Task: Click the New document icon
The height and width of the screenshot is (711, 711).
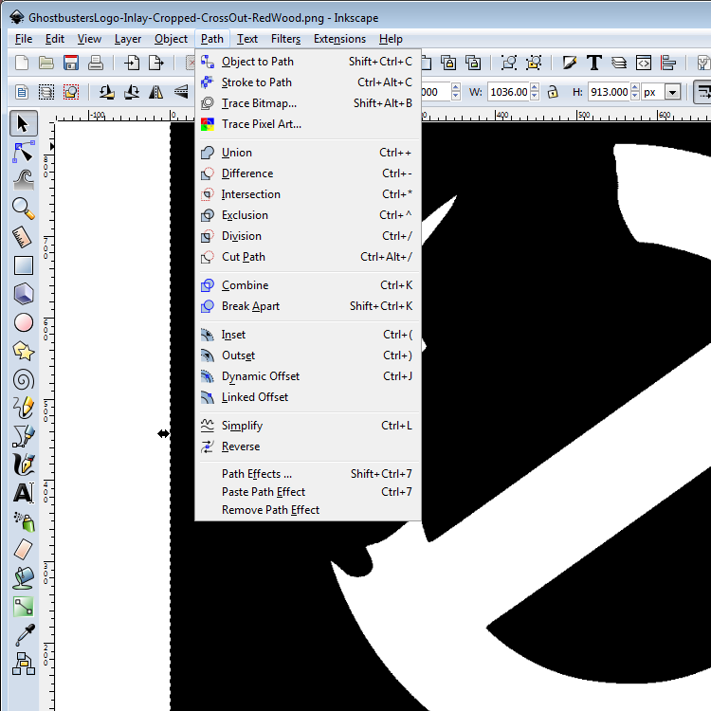Action: pyautogui.click(x=21, y=63)
